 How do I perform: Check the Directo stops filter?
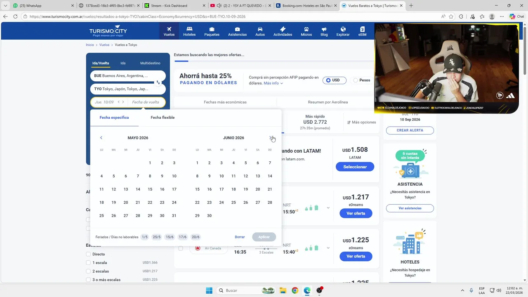(88, 254)
